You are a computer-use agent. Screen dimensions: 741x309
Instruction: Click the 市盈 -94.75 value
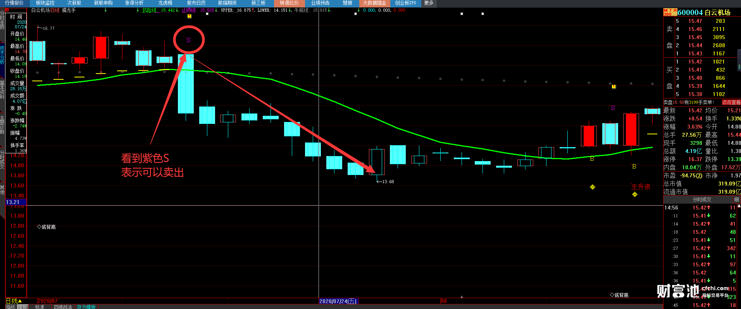tap(691, 175)
